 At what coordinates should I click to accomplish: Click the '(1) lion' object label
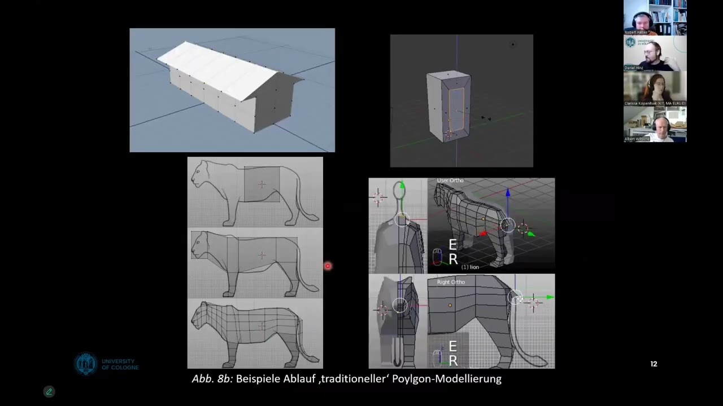pos(470,267)
